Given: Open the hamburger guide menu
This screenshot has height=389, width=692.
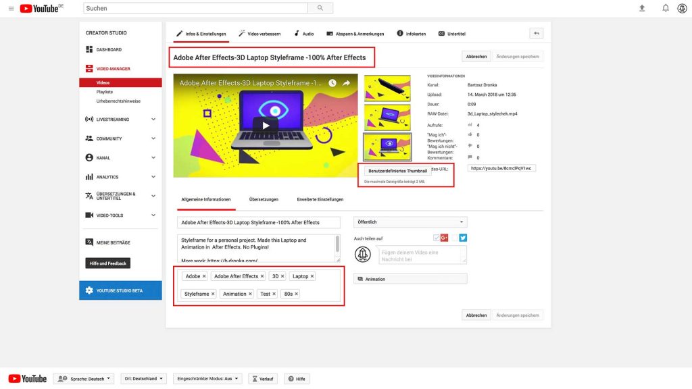Looking at the screenshot, I should 11,8.
